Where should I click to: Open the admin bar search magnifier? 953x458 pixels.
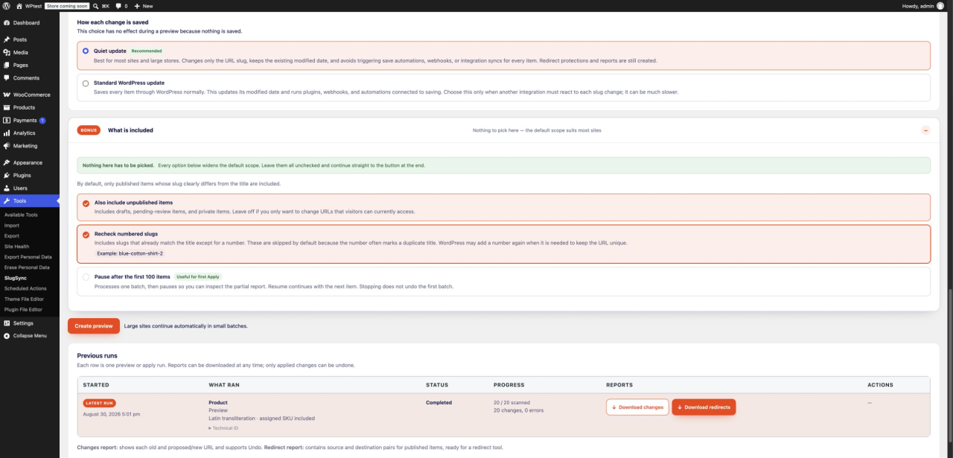[97, 5]
